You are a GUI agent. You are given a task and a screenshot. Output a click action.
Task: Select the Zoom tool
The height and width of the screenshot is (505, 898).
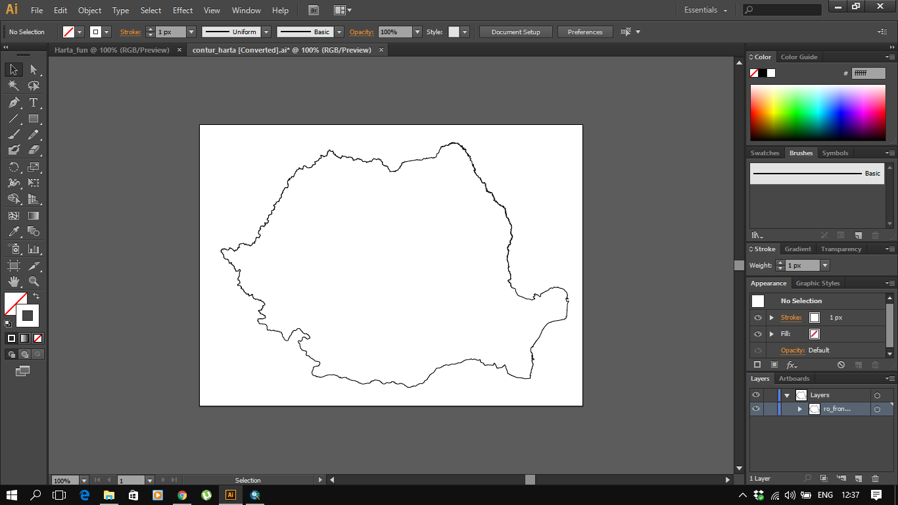click(34, 281)
